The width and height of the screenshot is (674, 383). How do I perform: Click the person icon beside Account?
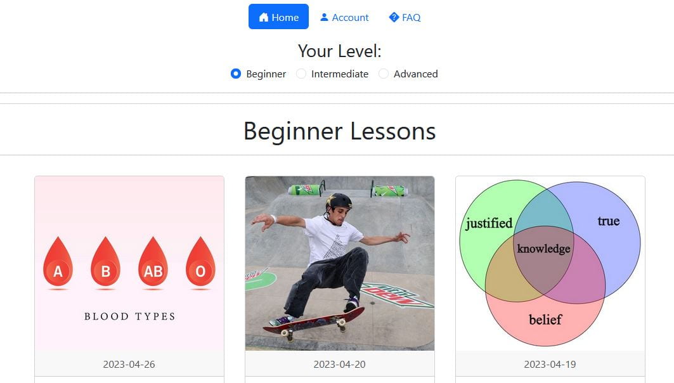[x=324, y=17]
